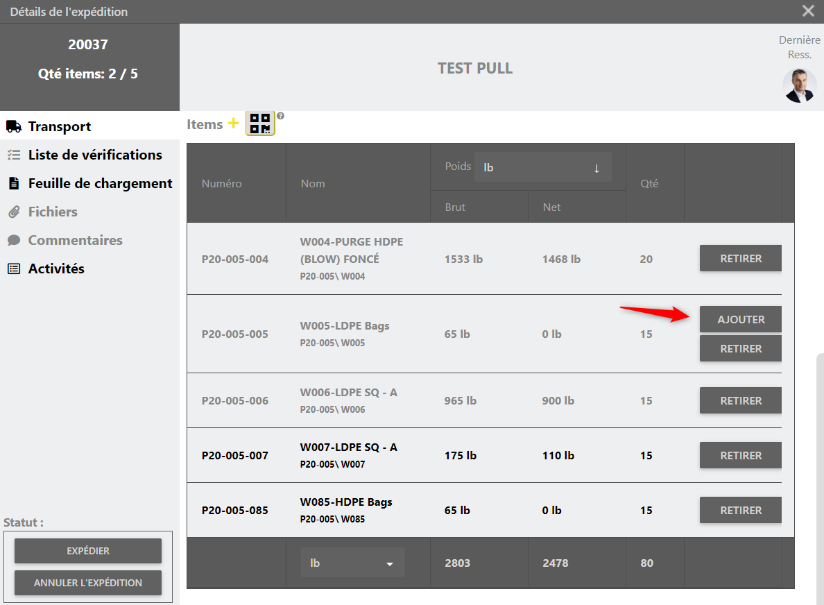
Task: Click the Fichiers paperclip icon
Action: 14,212
